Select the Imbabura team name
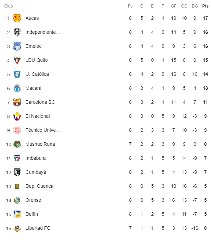Screen dimensions: 211x240 (35, 158)
